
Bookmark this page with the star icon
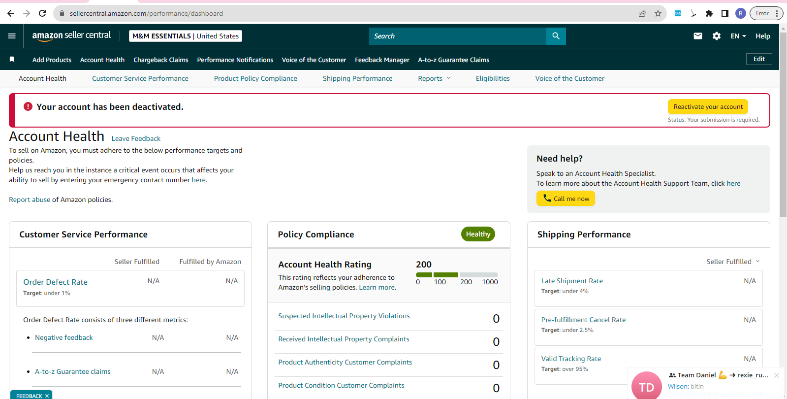(x=658, y=13)
